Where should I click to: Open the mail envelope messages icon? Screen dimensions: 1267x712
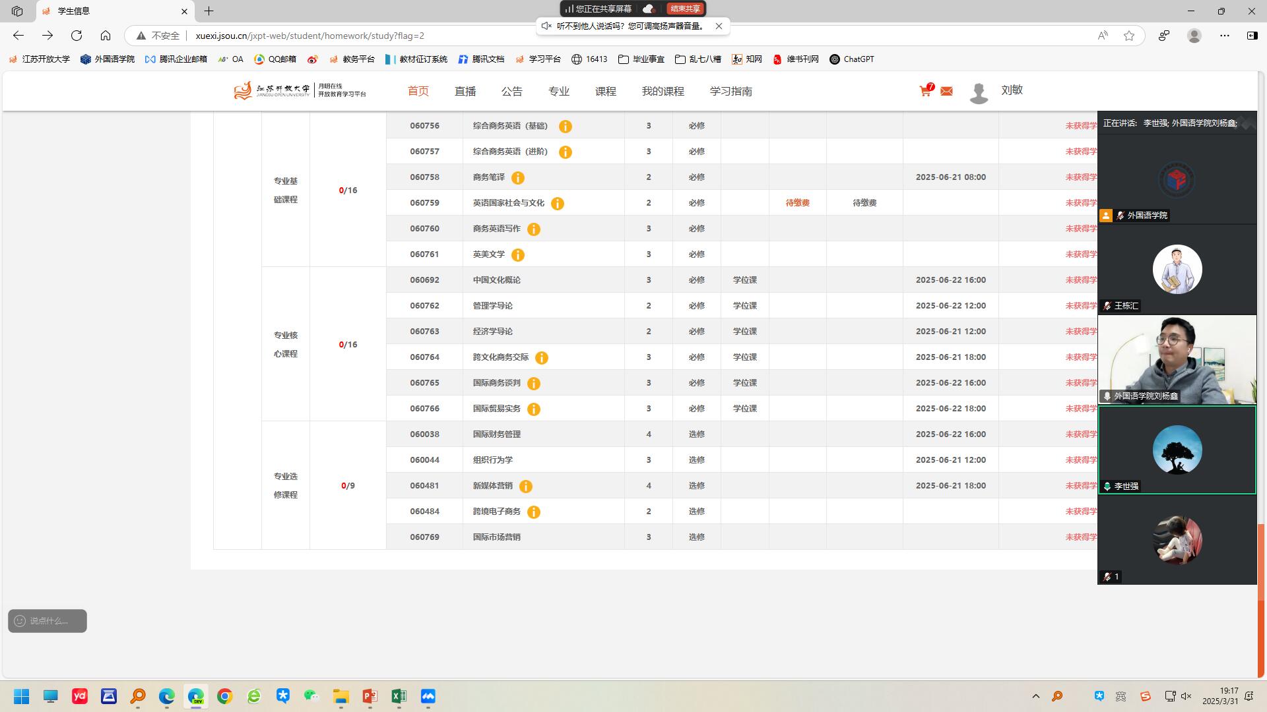click(x=946, y=92)
